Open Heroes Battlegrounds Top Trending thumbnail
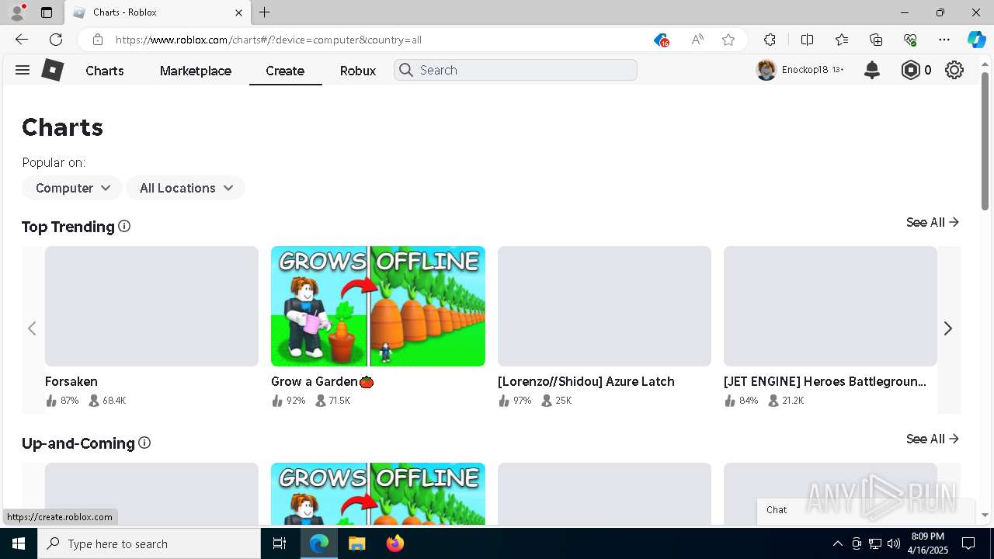Image resolution: width=994 pixels, height=559 pixels. (x=830, y=306)
